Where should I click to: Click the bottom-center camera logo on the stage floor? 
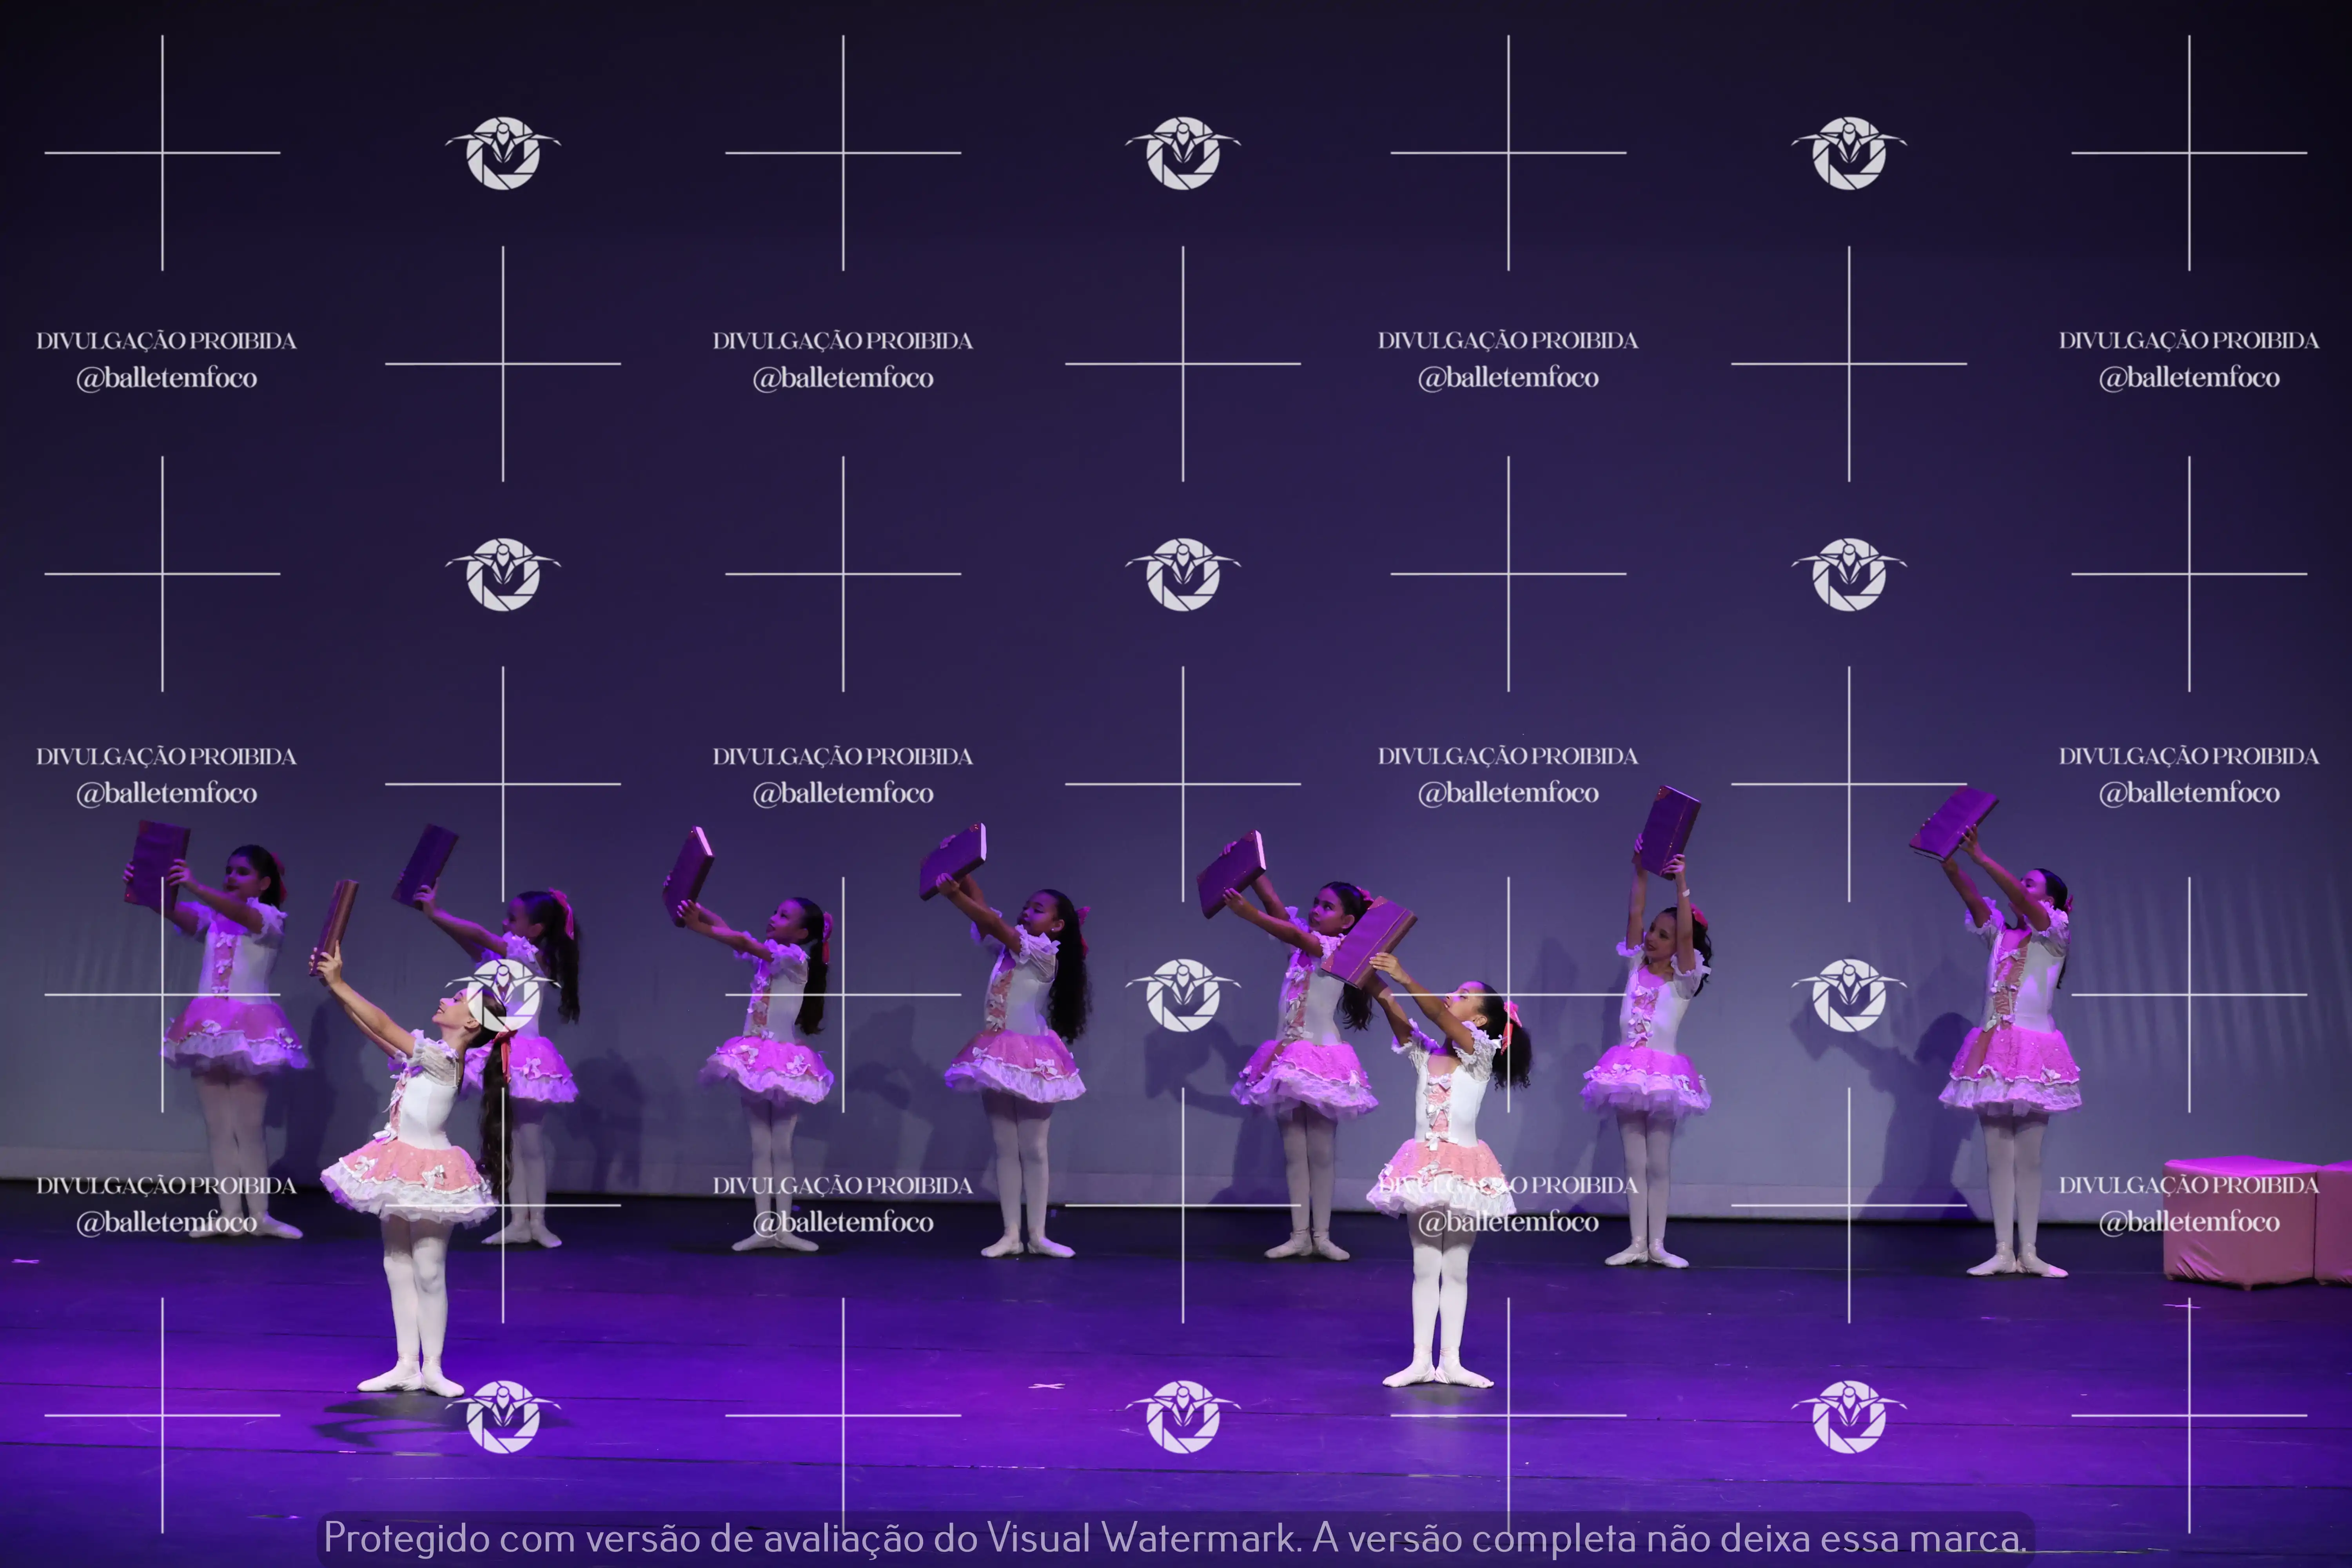click(1183, 1416)
